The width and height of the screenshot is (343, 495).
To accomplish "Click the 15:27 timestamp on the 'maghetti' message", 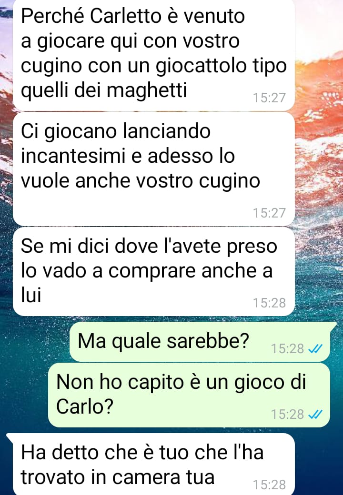I will pyautogui.click(x=269, y=98).
